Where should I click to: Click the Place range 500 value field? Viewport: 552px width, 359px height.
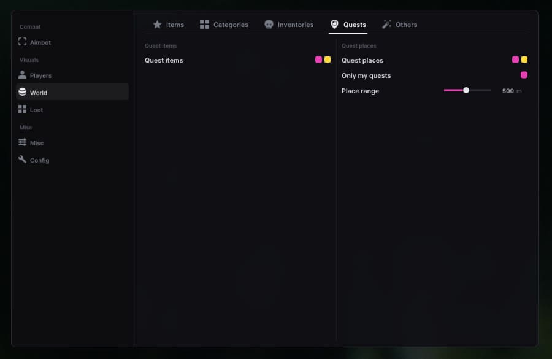tap(508, 91)
